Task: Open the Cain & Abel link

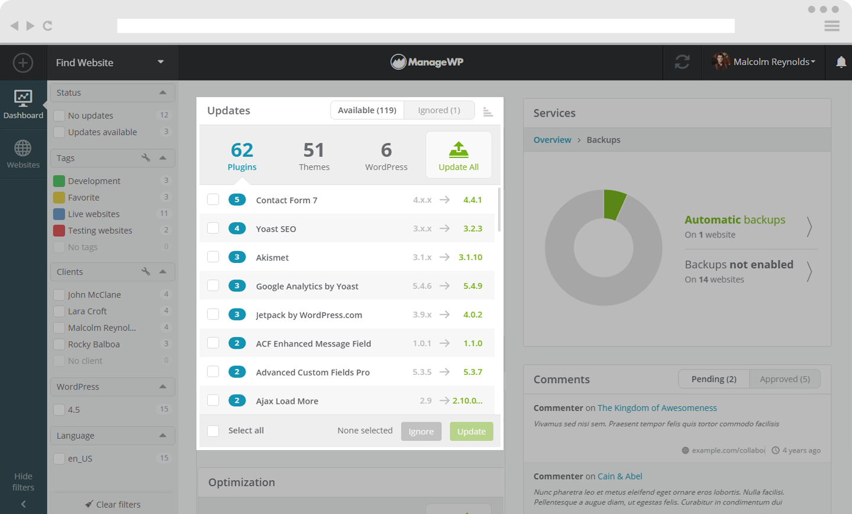Action: pos(619,476)
